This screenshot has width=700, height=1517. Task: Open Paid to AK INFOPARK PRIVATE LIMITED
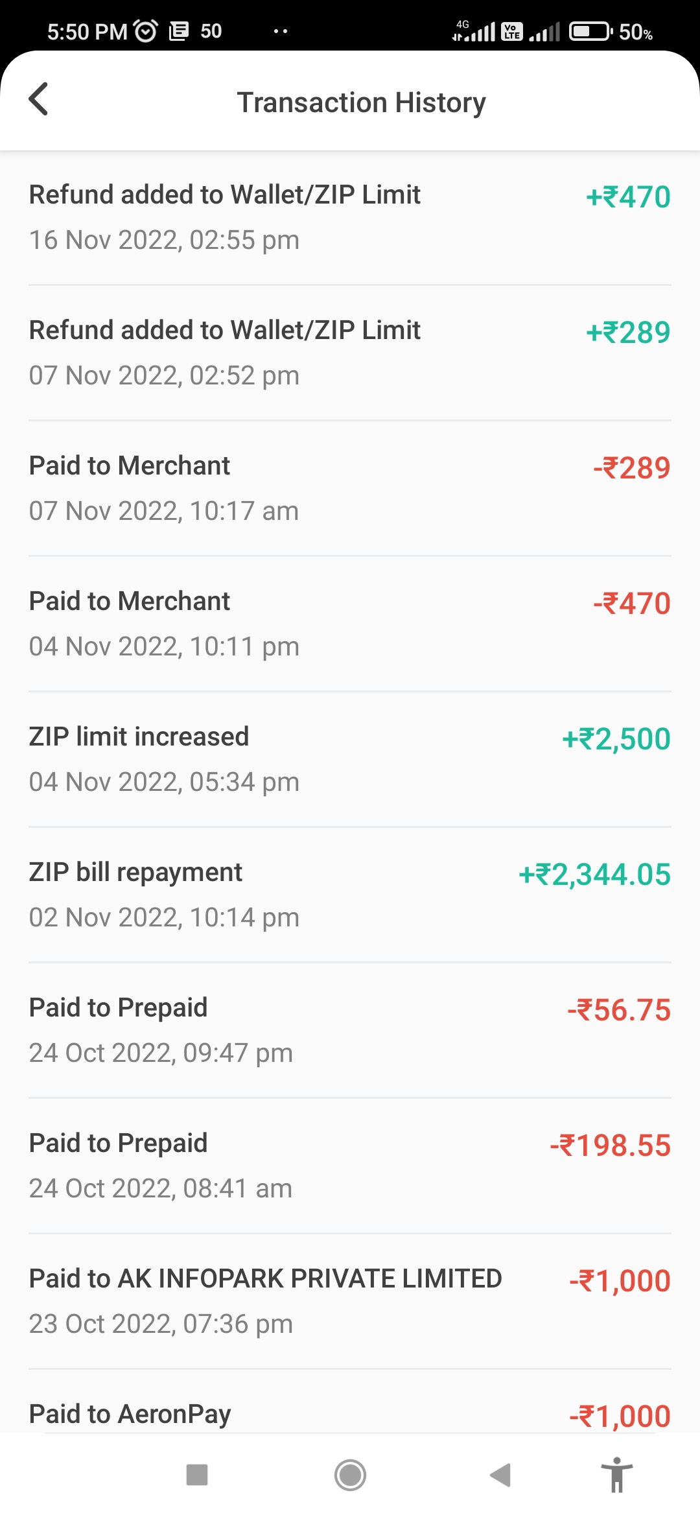tap(350, 1301)
